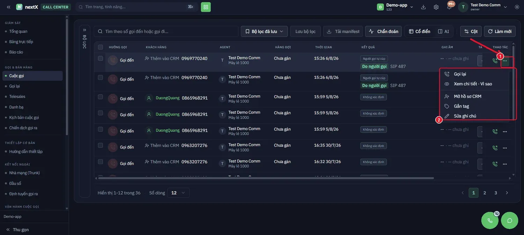Open settings via the gear icon
The height and width of the screenshot is (235, 524).
tap(436, 7)
